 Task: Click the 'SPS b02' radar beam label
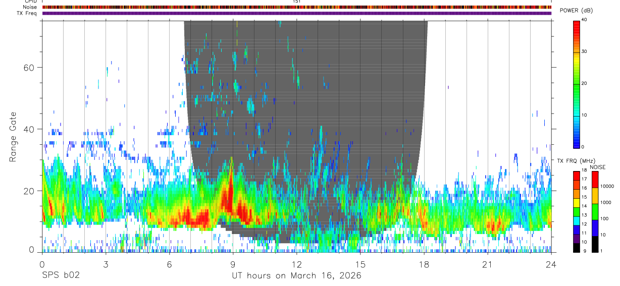[x=61, y=276]
